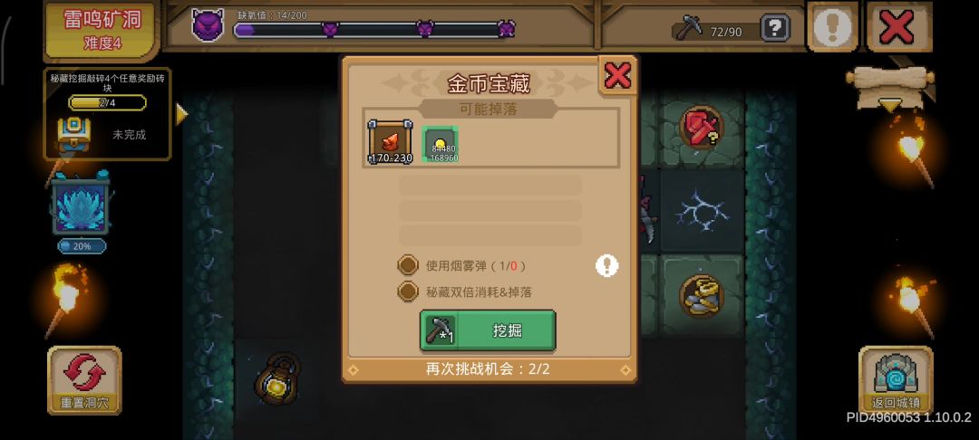Tap the purple demon oxygen icon
The width and height of the screenshot is (979, 440).
pos(208,25)
